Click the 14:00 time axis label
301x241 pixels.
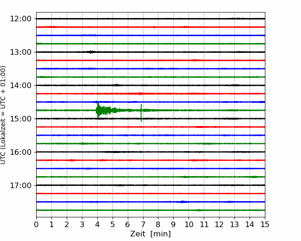(20, 85)
